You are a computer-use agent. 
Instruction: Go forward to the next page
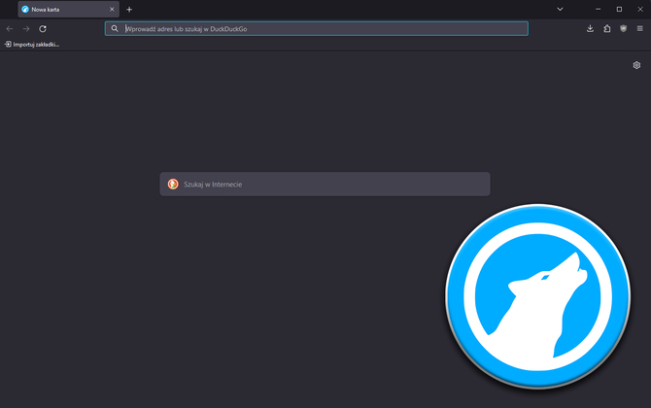tap(26, 28)
